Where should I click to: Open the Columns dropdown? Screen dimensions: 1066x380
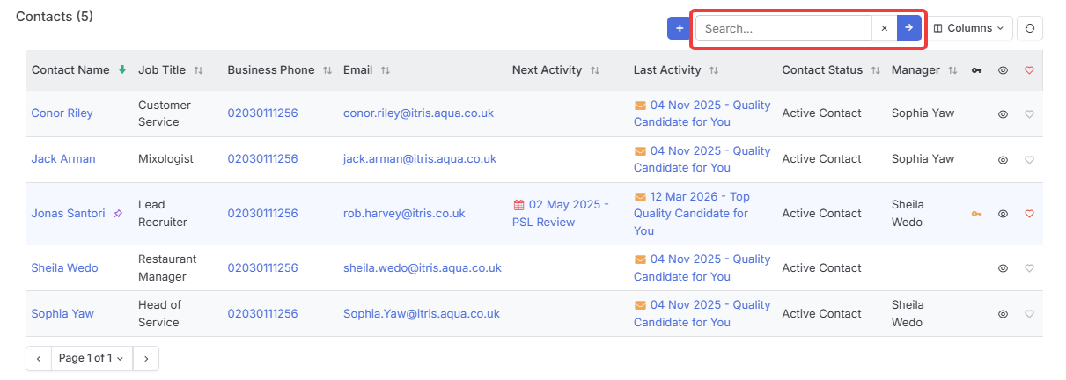[x=968, y=28]
